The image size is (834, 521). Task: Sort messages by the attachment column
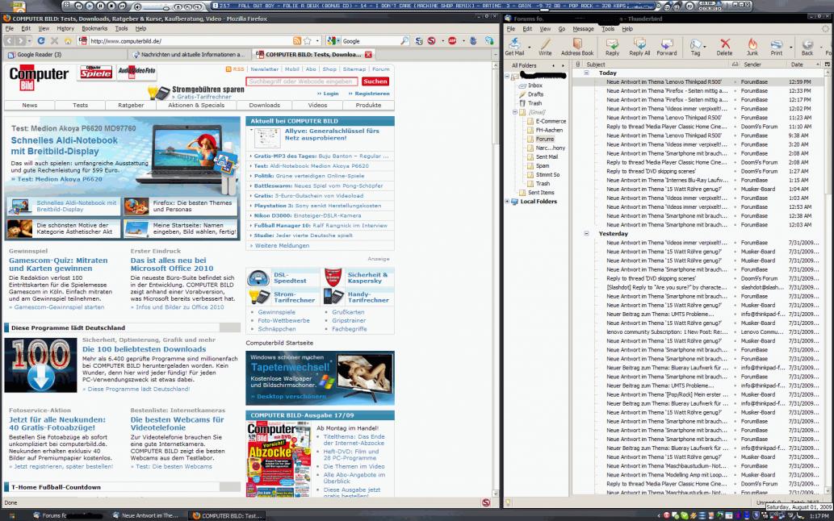tap(577, 65)
